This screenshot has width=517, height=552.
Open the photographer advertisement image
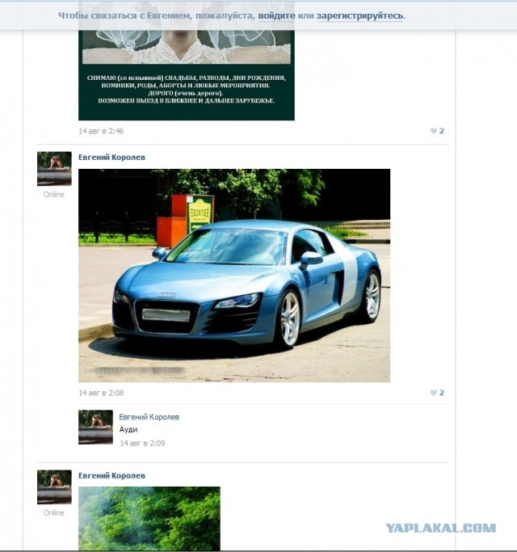click(x=186, y=60)
